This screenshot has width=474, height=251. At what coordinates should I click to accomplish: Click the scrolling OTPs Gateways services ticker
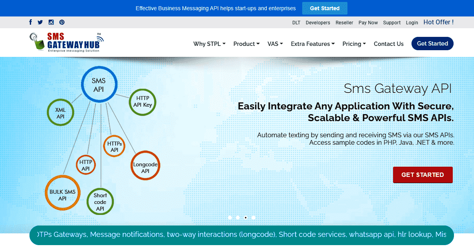click(242, 235)
